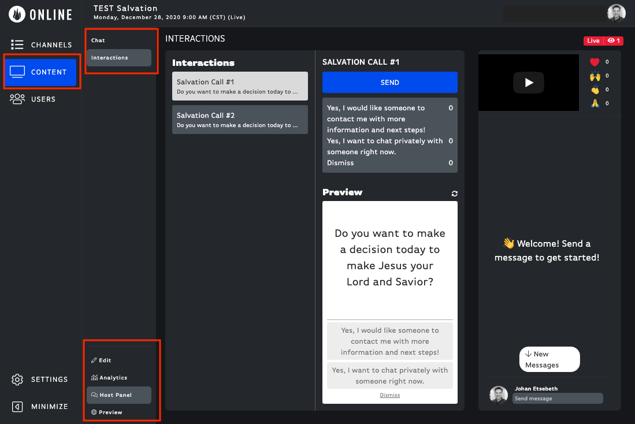The height and width of the screenshot is (424, 635).
Task: Click the 'chat privately' preview button
Action: tap(389, 375)
